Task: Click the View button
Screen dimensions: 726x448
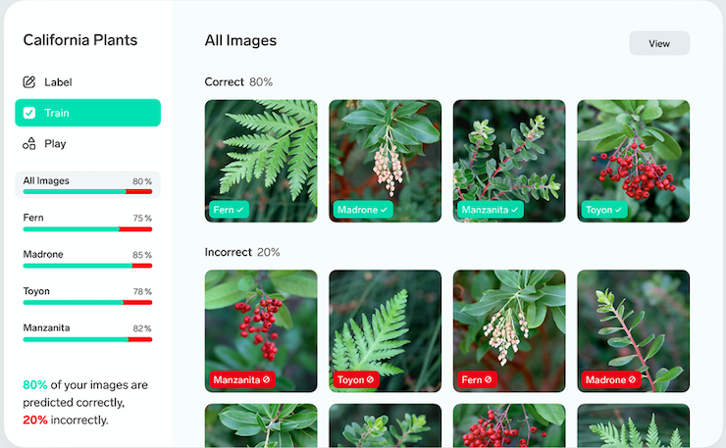Action: point(659,43)
